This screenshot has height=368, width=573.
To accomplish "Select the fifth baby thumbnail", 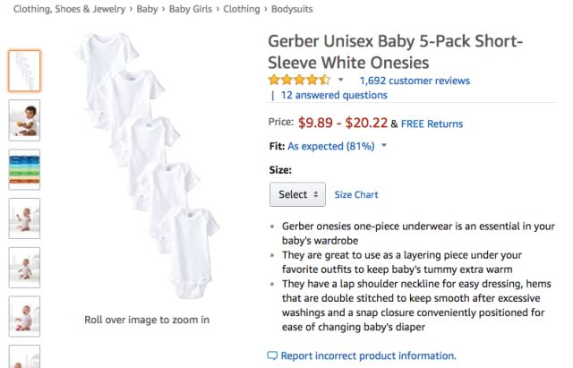I will point(24,268).
